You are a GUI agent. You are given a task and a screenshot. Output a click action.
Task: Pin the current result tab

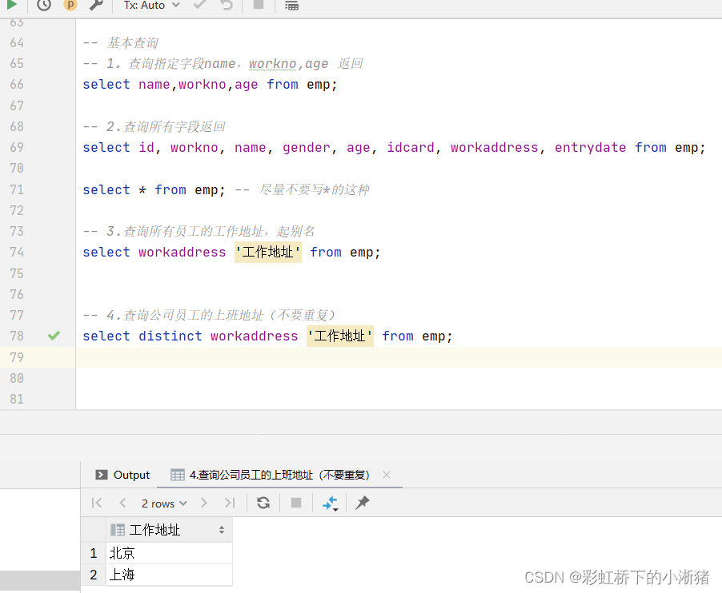point(361,503)
